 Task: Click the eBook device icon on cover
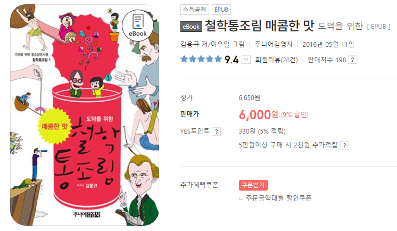137,26
